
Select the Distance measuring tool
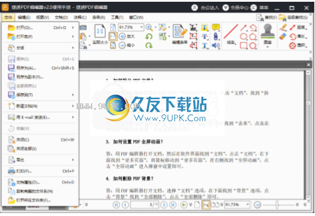pyautogui.click(x=298, y=27)
